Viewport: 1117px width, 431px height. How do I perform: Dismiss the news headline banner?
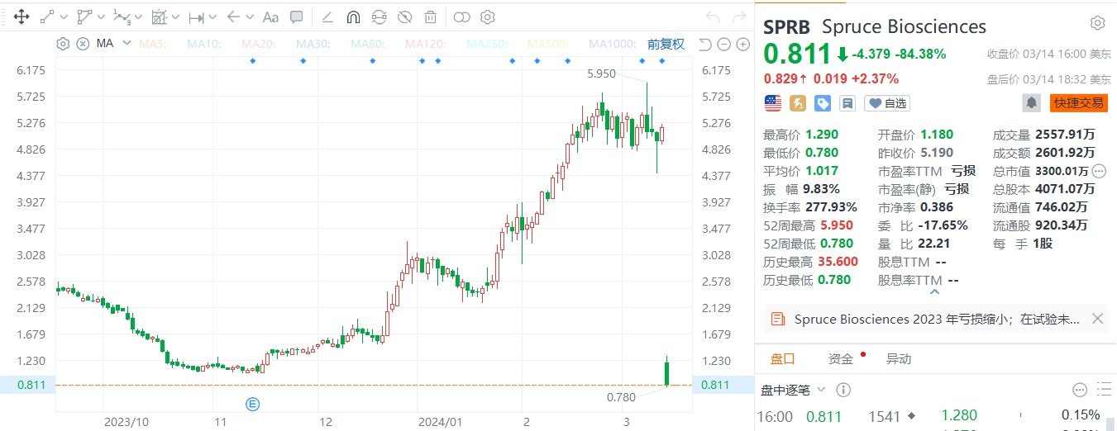coord(1097,319)
